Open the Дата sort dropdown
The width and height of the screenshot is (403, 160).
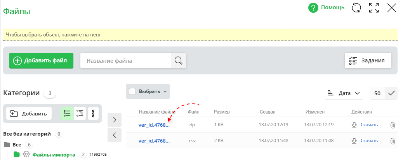[x=344, y=93]
